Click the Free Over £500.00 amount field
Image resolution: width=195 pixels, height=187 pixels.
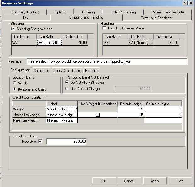[67, 142]
